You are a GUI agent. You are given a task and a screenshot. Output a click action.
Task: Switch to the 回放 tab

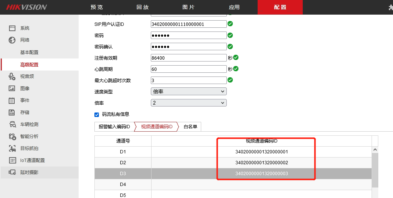click(x=143, y=7)
